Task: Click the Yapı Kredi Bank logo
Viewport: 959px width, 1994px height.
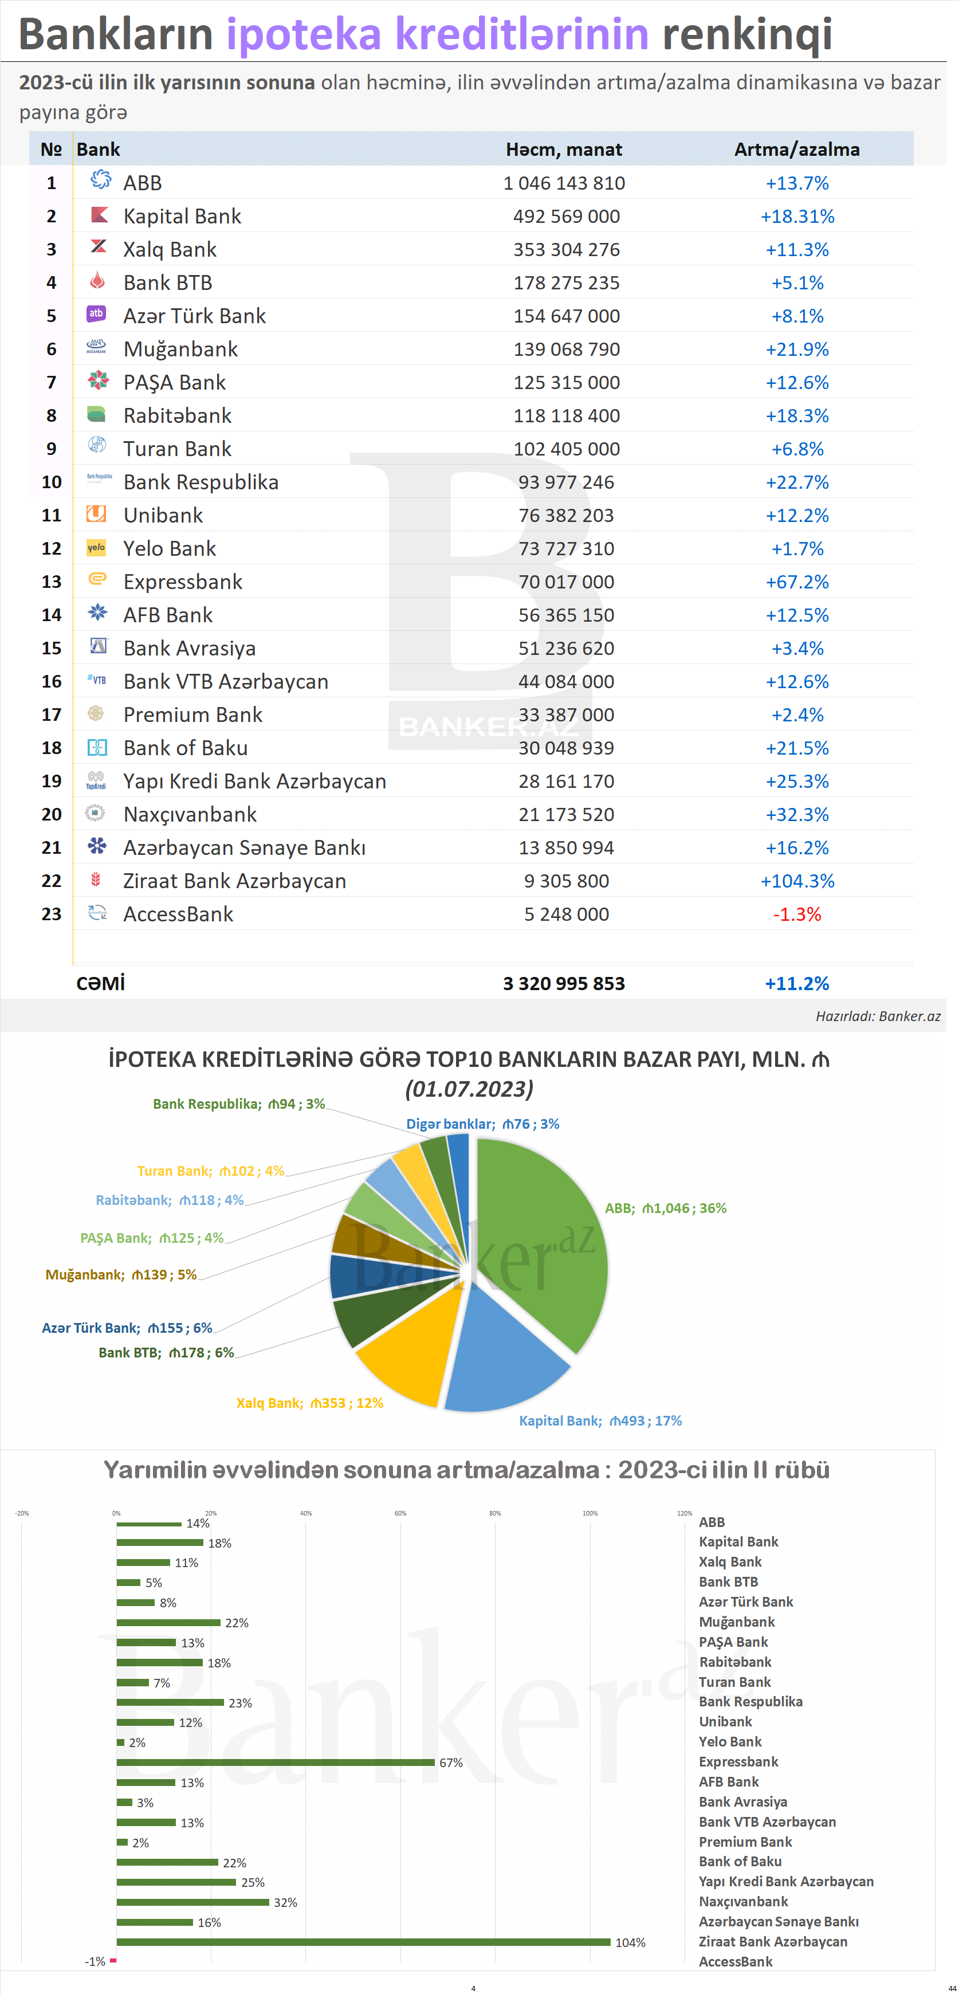Action: [x=96, y=780]
